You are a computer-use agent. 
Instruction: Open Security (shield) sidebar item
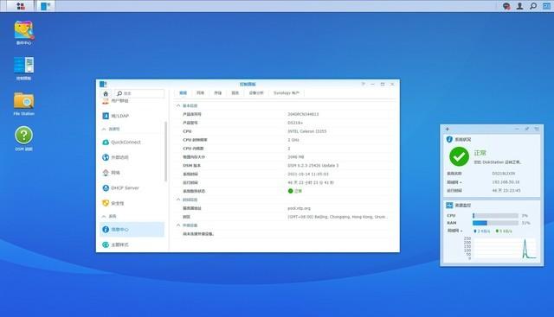point(132,203)
